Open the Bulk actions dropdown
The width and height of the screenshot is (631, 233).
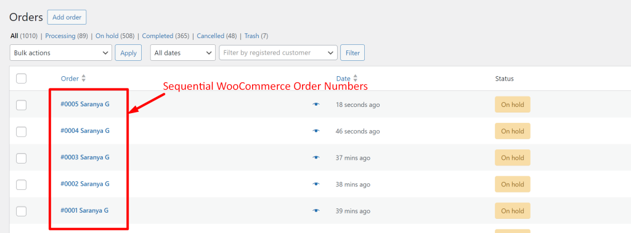click(61, 53)
